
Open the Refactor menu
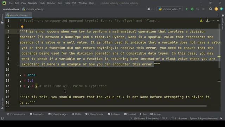tap(51, 3)
